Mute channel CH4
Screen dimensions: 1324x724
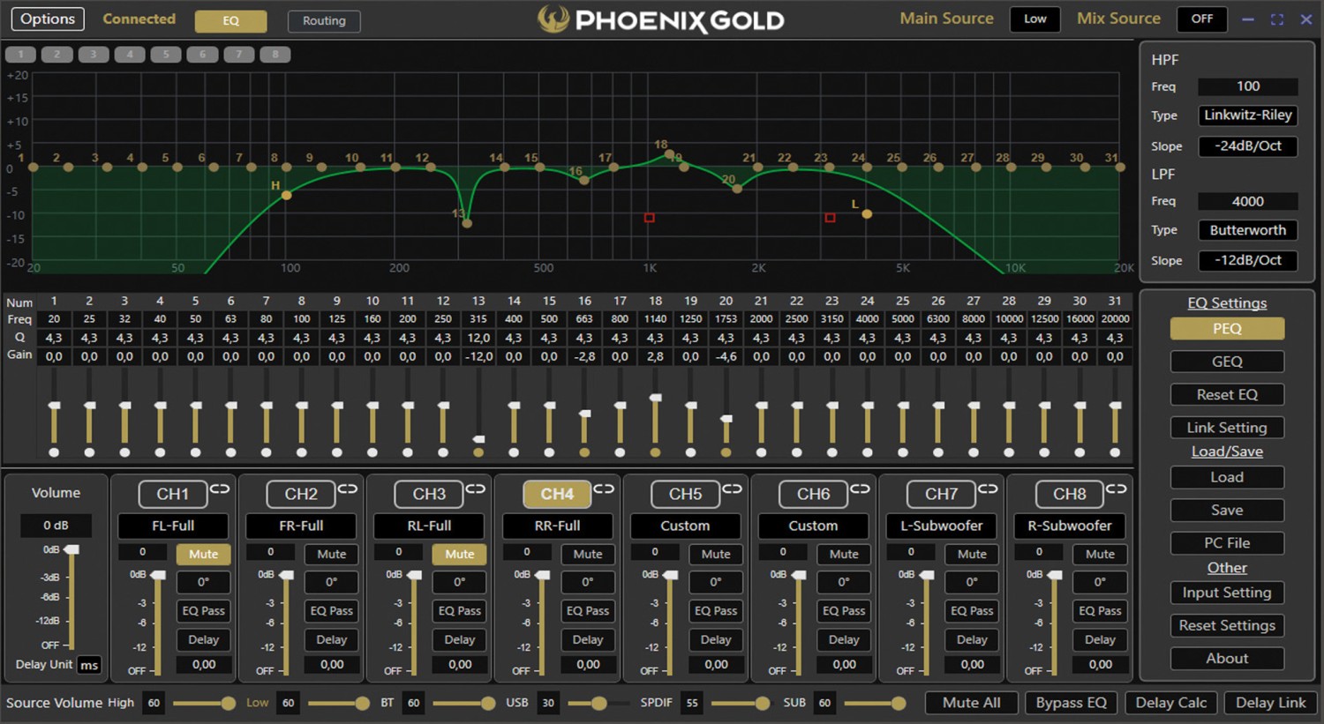coord(588,554)
